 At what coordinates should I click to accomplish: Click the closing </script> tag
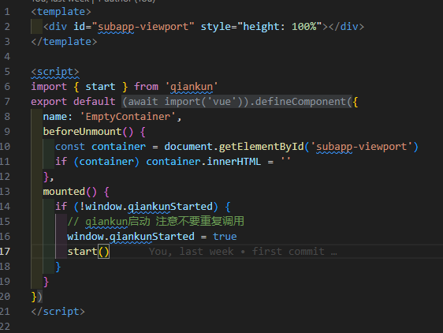[x=58, y=312]
